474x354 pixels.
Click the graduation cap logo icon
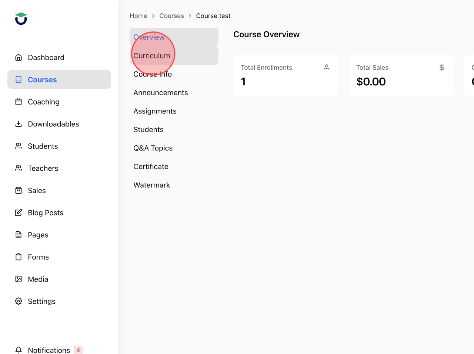coord(21,18)
